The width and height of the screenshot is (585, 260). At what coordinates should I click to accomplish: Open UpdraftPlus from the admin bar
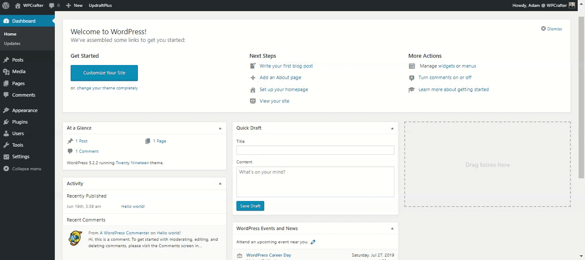point(100,6)
